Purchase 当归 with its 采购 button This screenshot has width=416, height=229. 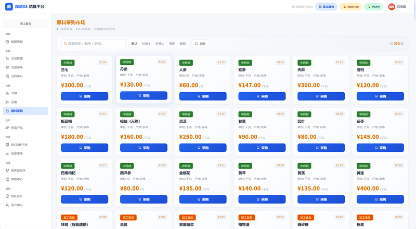[x=381, y=96]
